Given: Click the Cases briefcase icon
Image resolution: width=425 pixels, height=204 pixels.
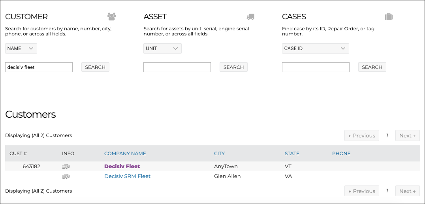Looking at the screenshot, I should coord(389,17).
